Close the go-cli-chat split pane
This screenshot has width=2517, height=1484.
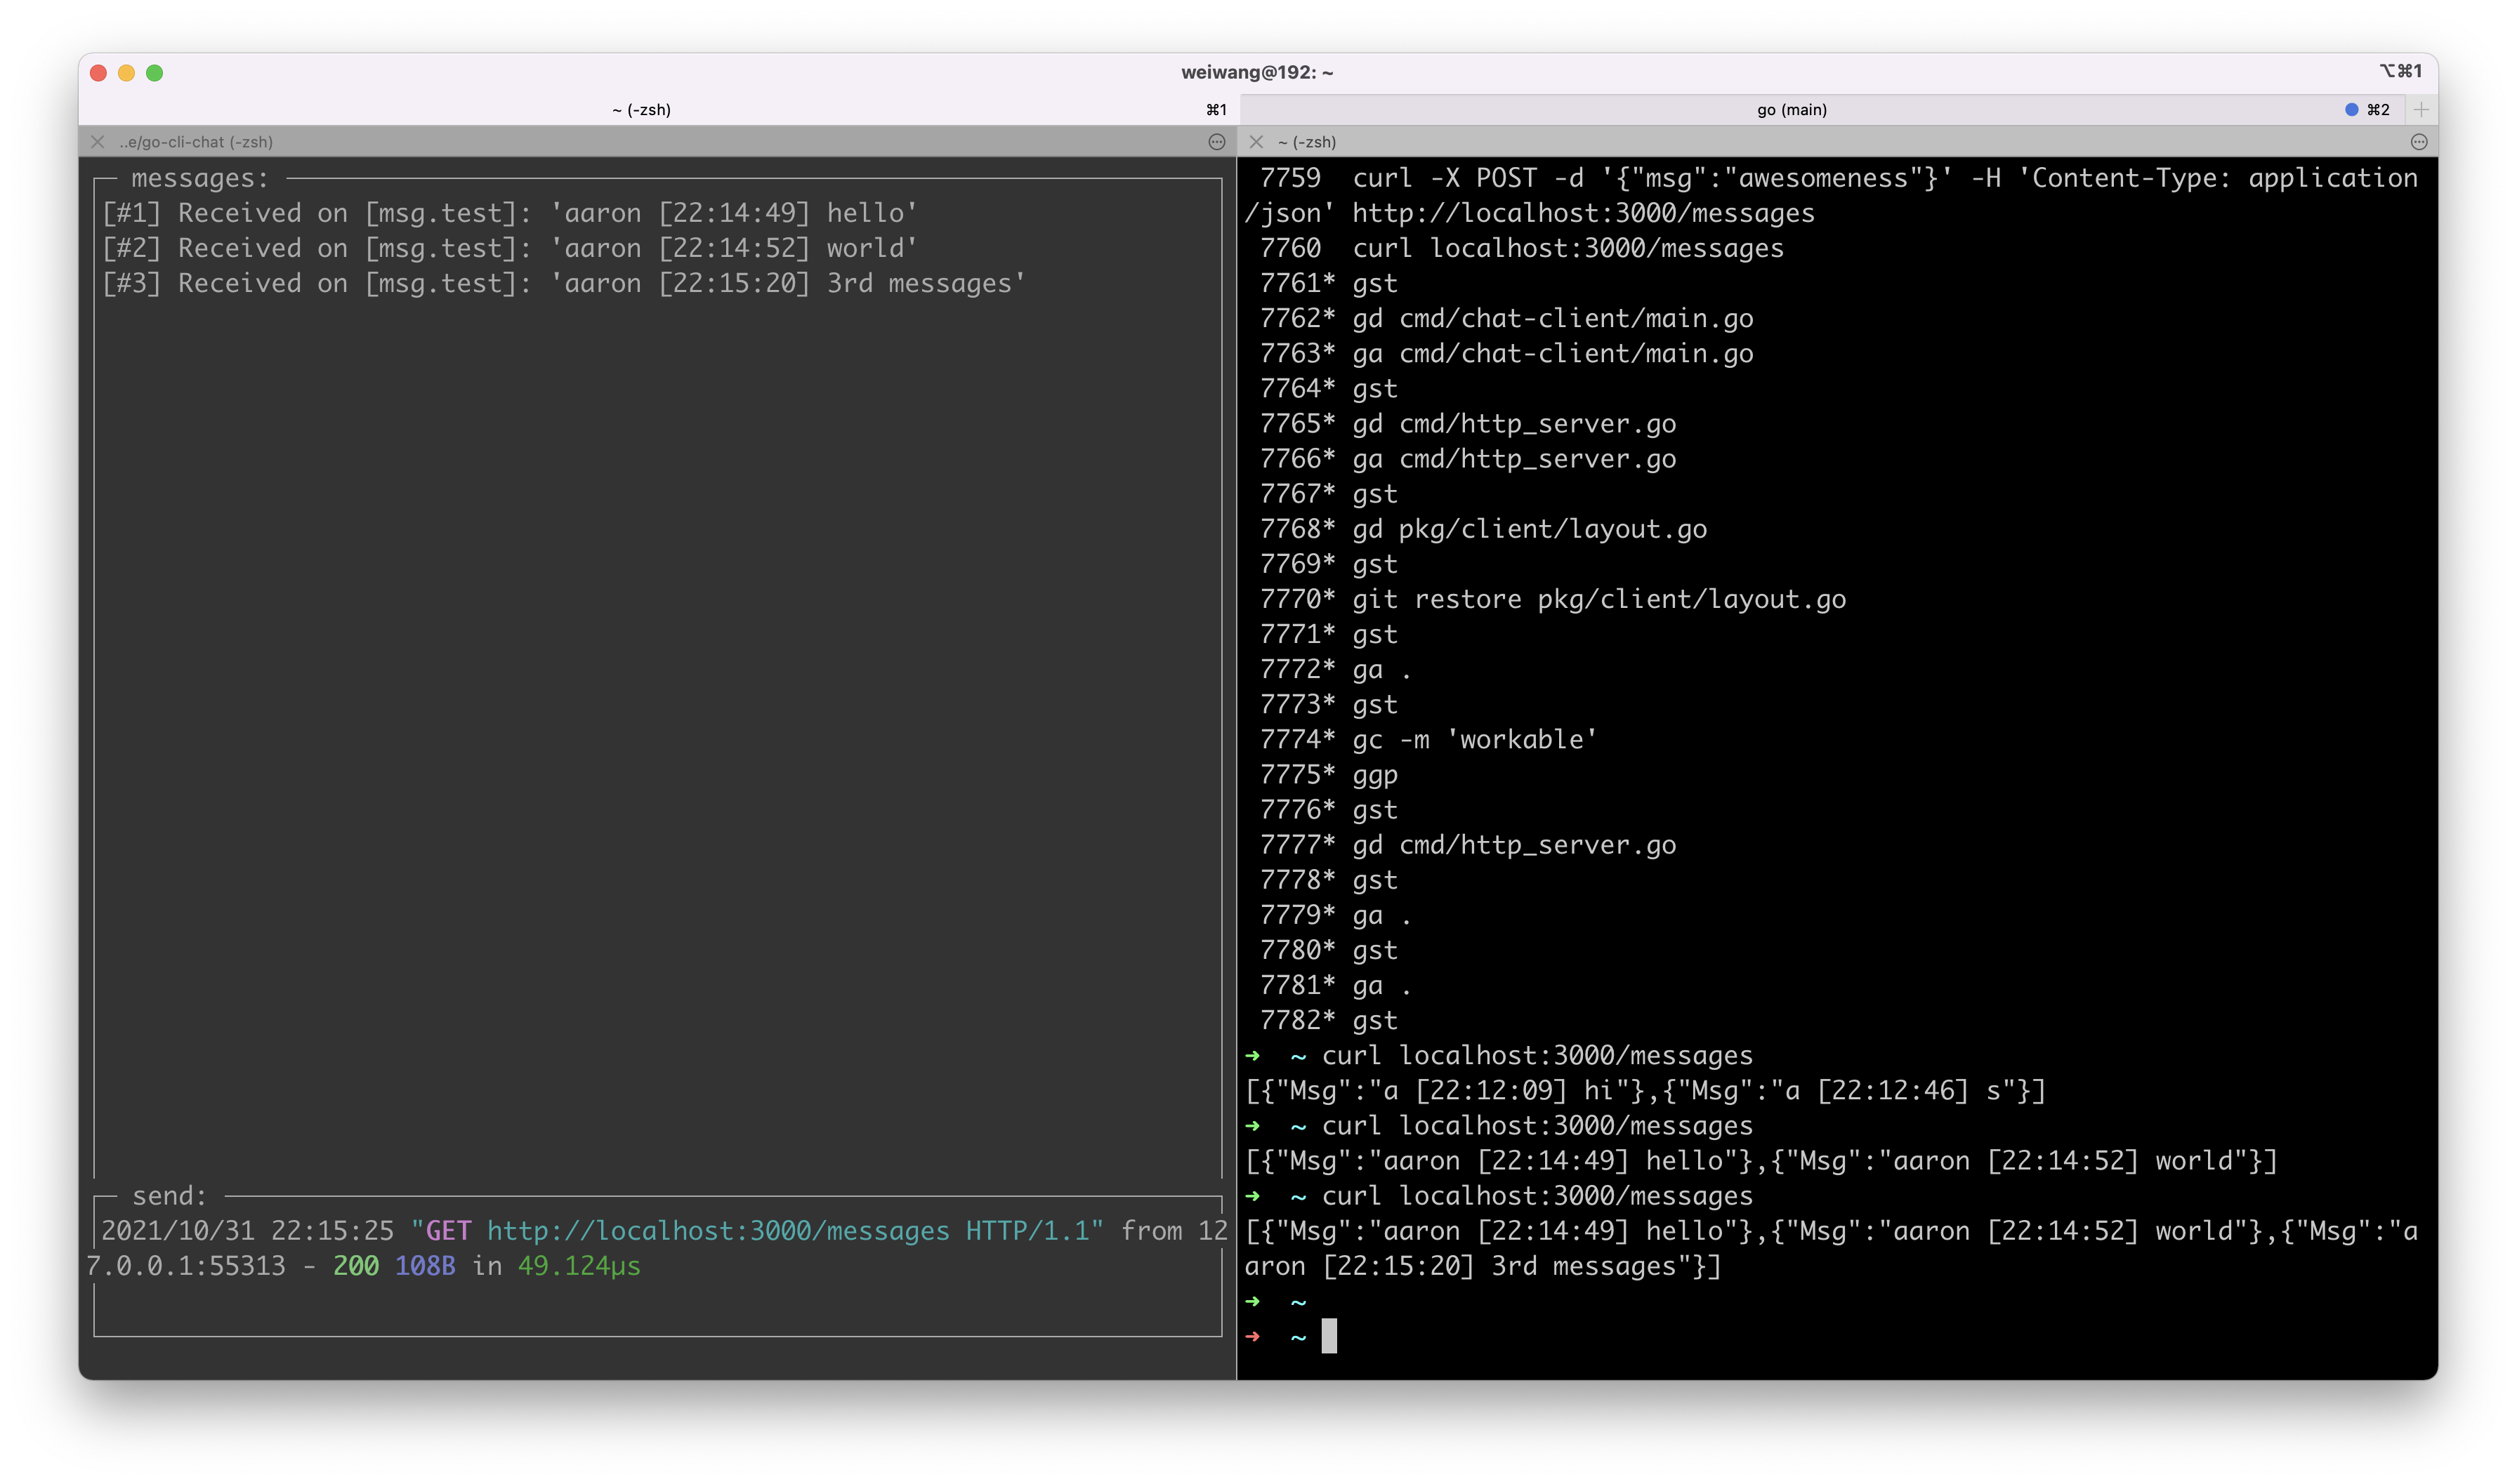98,142
